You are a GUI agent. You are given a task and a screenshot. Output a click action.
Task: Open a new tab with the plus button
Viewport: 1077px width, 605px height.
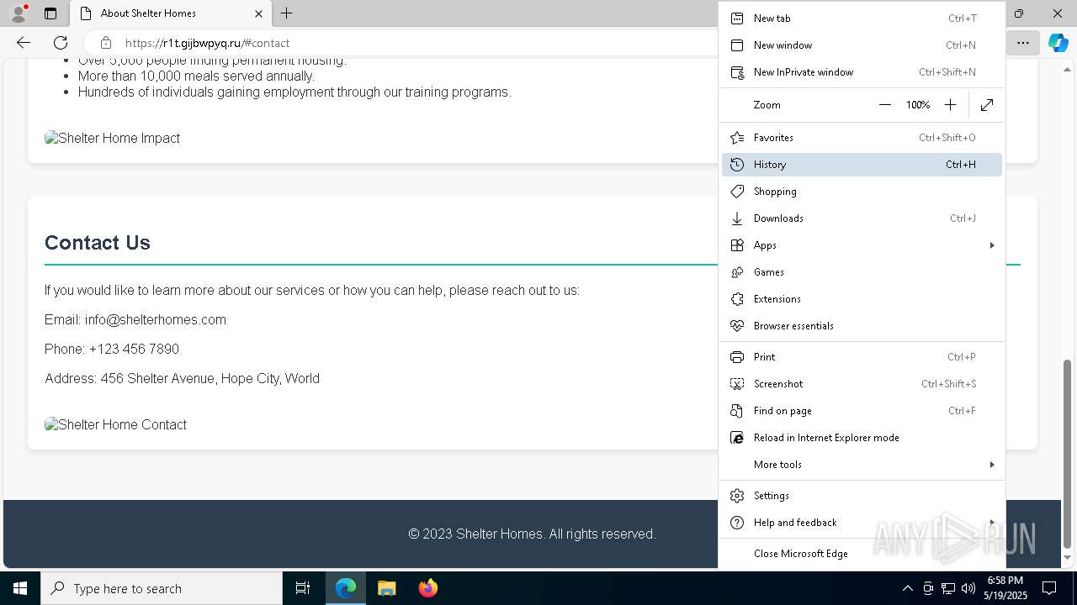point(286,13)
